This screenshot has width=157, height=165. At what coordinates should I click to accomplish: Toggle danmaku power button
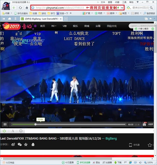click(4, 131)
